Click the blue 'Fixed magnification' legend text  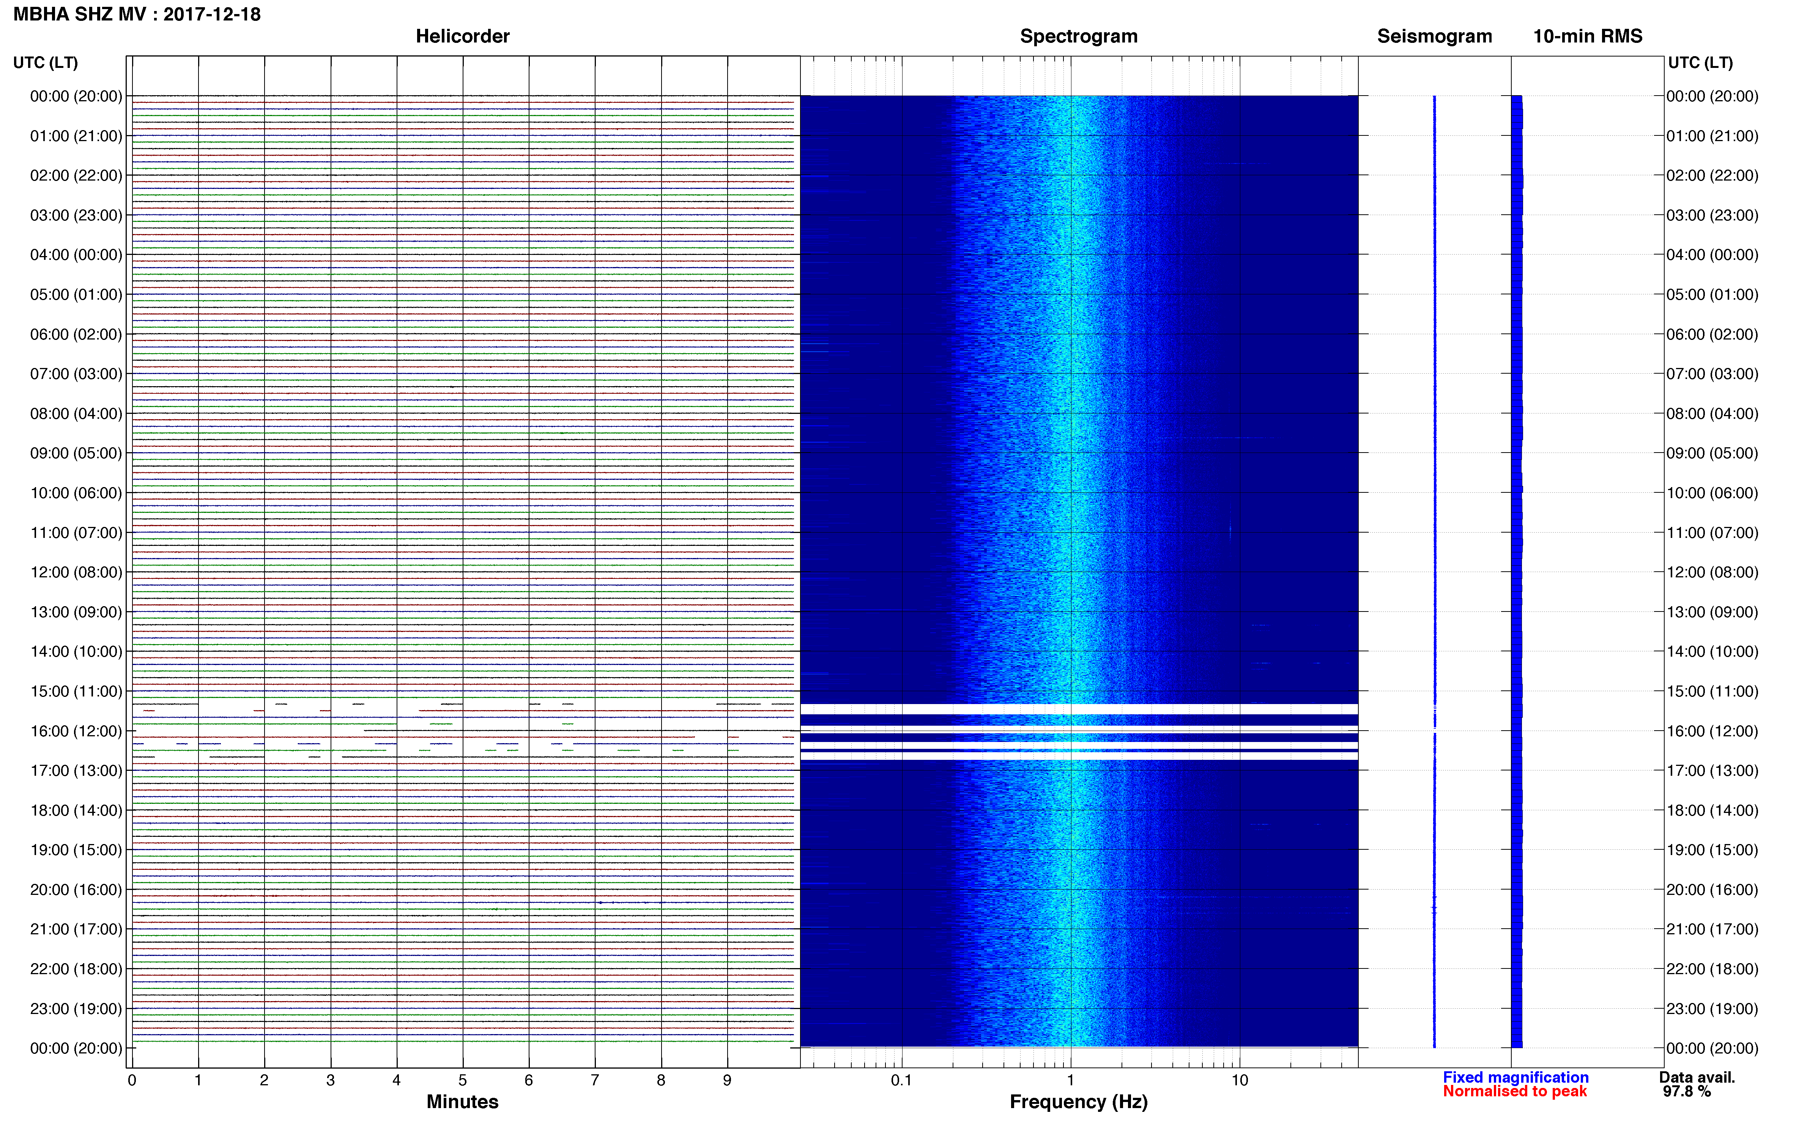point(1515,1077)
